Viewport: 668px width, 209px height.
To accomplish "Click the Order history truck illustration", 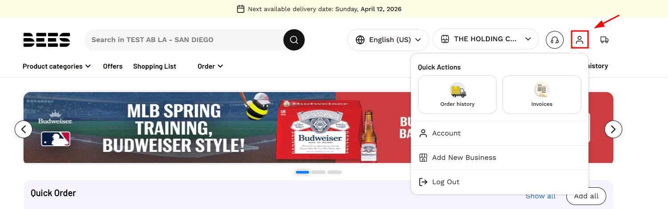I will 457,90.
